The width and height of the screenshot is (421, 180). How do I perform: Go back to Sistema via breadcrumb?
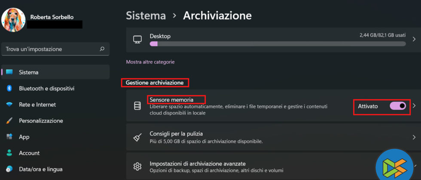pos(146,16)
